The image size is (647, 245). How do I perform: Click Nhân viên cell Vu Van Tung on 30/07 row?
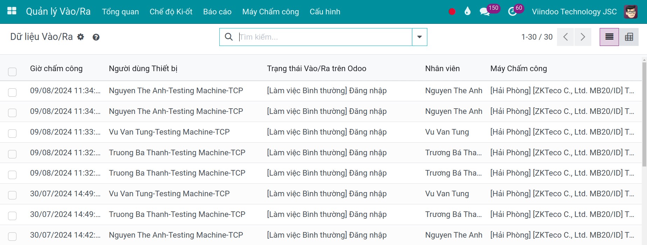pyautogui.click(x=447, y=193)
